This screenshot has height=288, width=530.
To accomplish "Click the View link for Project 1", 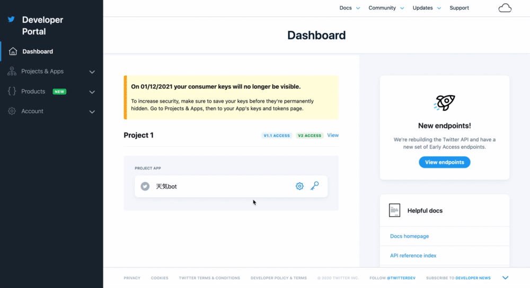I will click(x=333, y=135).
